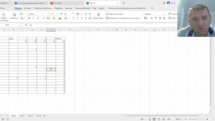This screenshot has height=121, width=215.
Task: Click the Copy icon
Action: (x=21, y=18)
